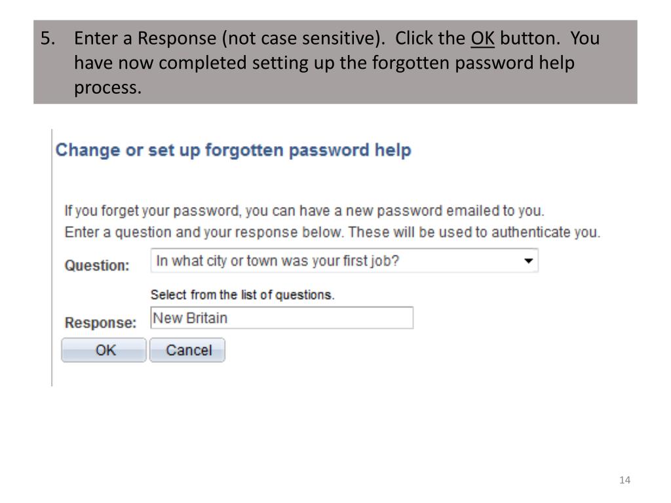Click the "Question:" label

pos(97,266)
